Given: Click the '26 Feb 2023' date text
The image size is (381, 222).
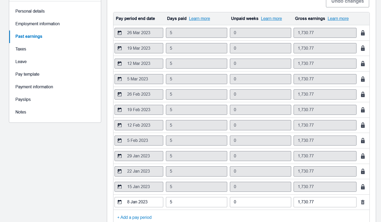Looking at the screenshot, I should click(139, 94).
